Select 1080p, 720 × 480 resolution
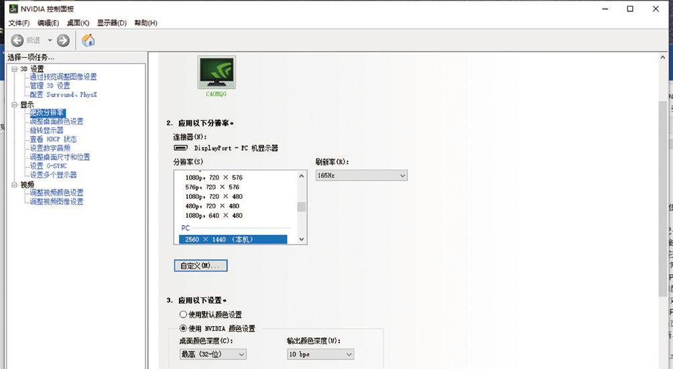Image resolution: width=673 pixels, height=369 pixels. coord(214,196)
